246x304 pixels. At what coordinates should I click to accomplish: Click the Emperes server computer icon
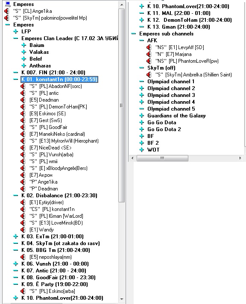point(8,4)
